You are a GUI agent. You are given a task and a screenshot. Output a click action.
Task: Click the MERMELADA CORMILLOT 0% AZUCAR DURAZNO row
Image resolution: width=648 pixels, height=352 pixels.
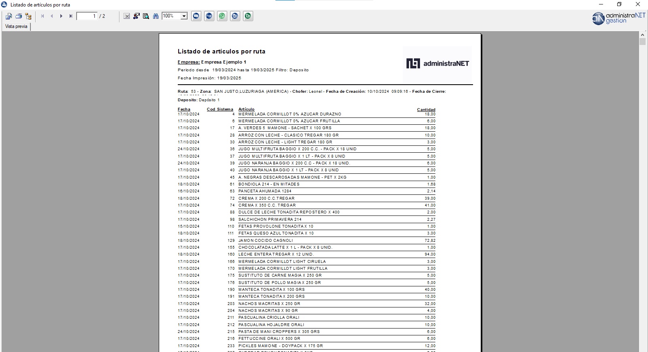pyautogui.click(x=307, y=114)
